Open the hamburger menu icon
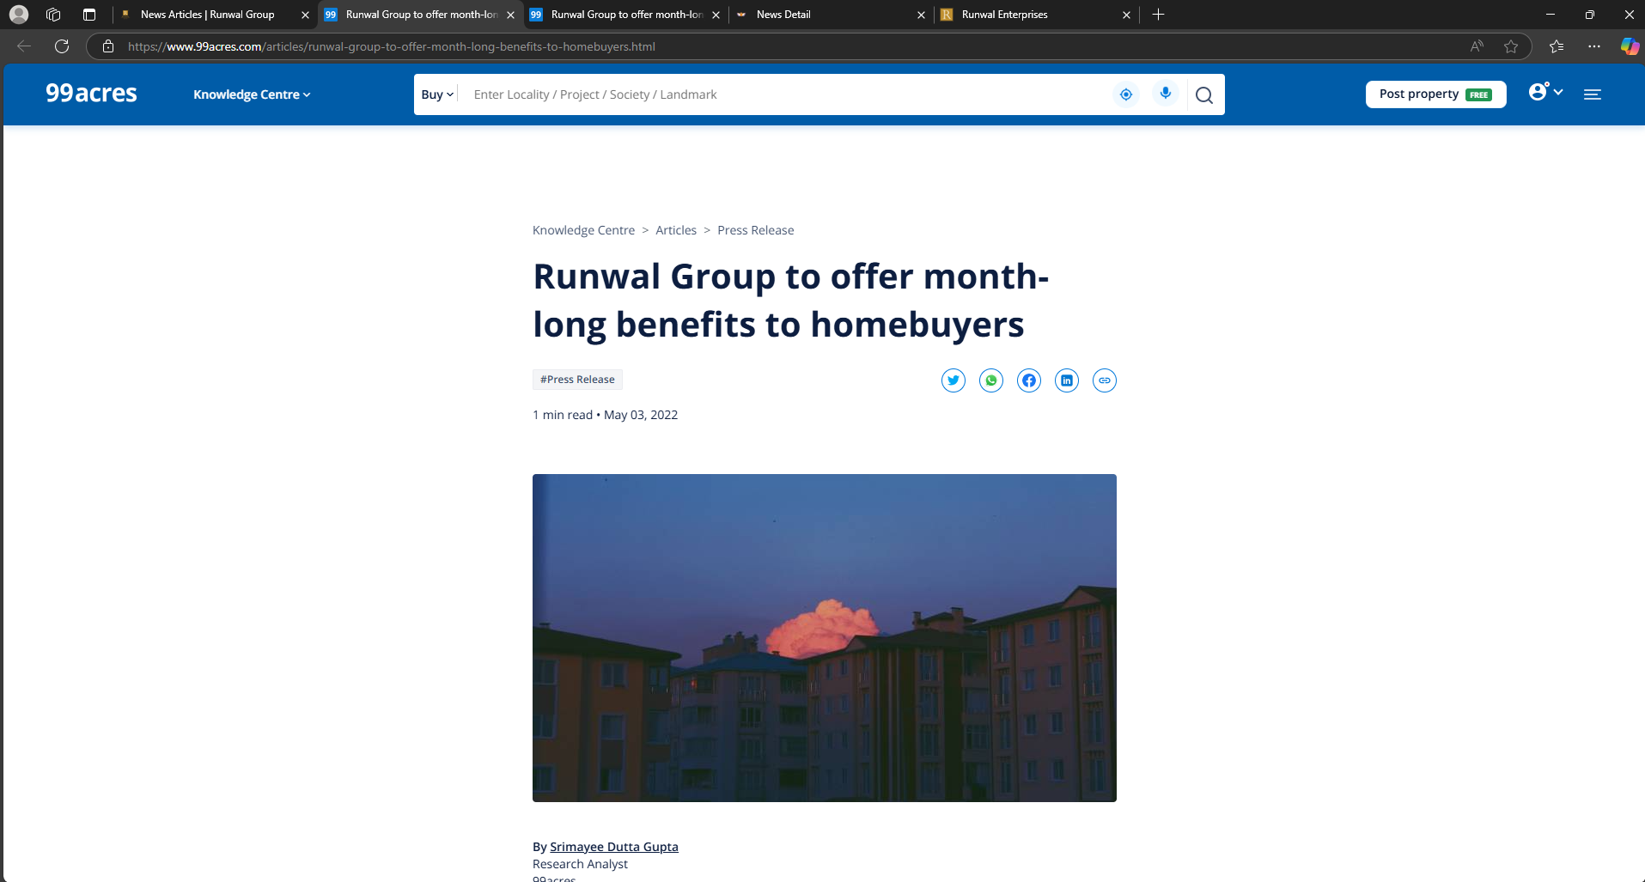The width and height of the screenshot is (1645, 882). [1592, 94]
